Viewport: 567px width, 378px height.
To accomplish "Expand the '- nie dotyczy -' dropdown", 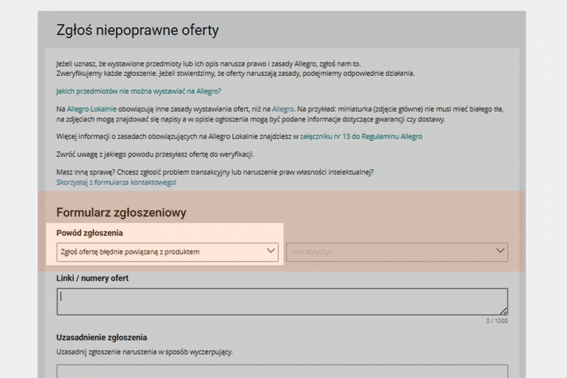I will click(397, 252).
